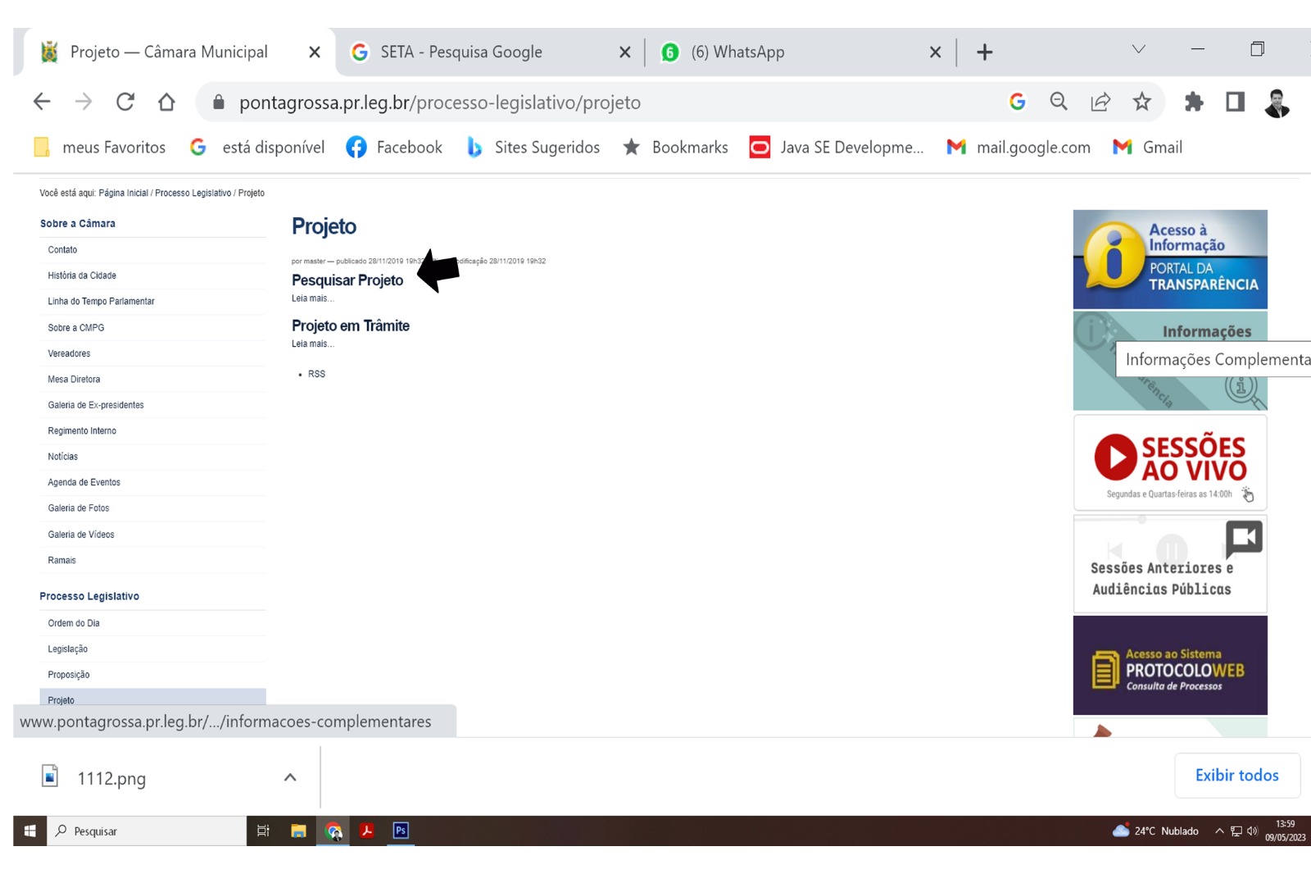This screenshot has width=1311, height=874.
Task: Go to the browser home page icon
Action: pyautogui.click(x=166, y=102)
